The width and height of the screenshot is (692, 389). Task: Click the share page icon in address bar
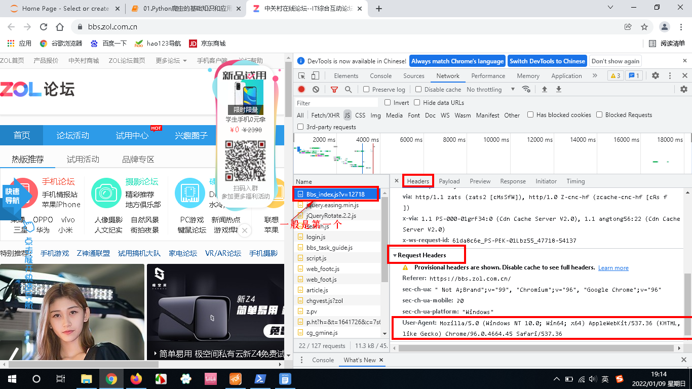pyautogui.click(x=628, y=27)
